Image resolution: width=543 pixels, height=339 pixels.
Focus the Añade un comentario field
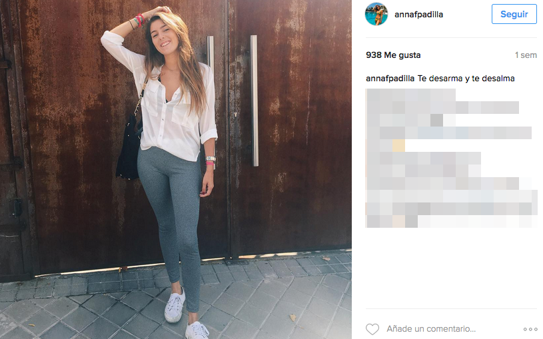[x=431, y=329]
